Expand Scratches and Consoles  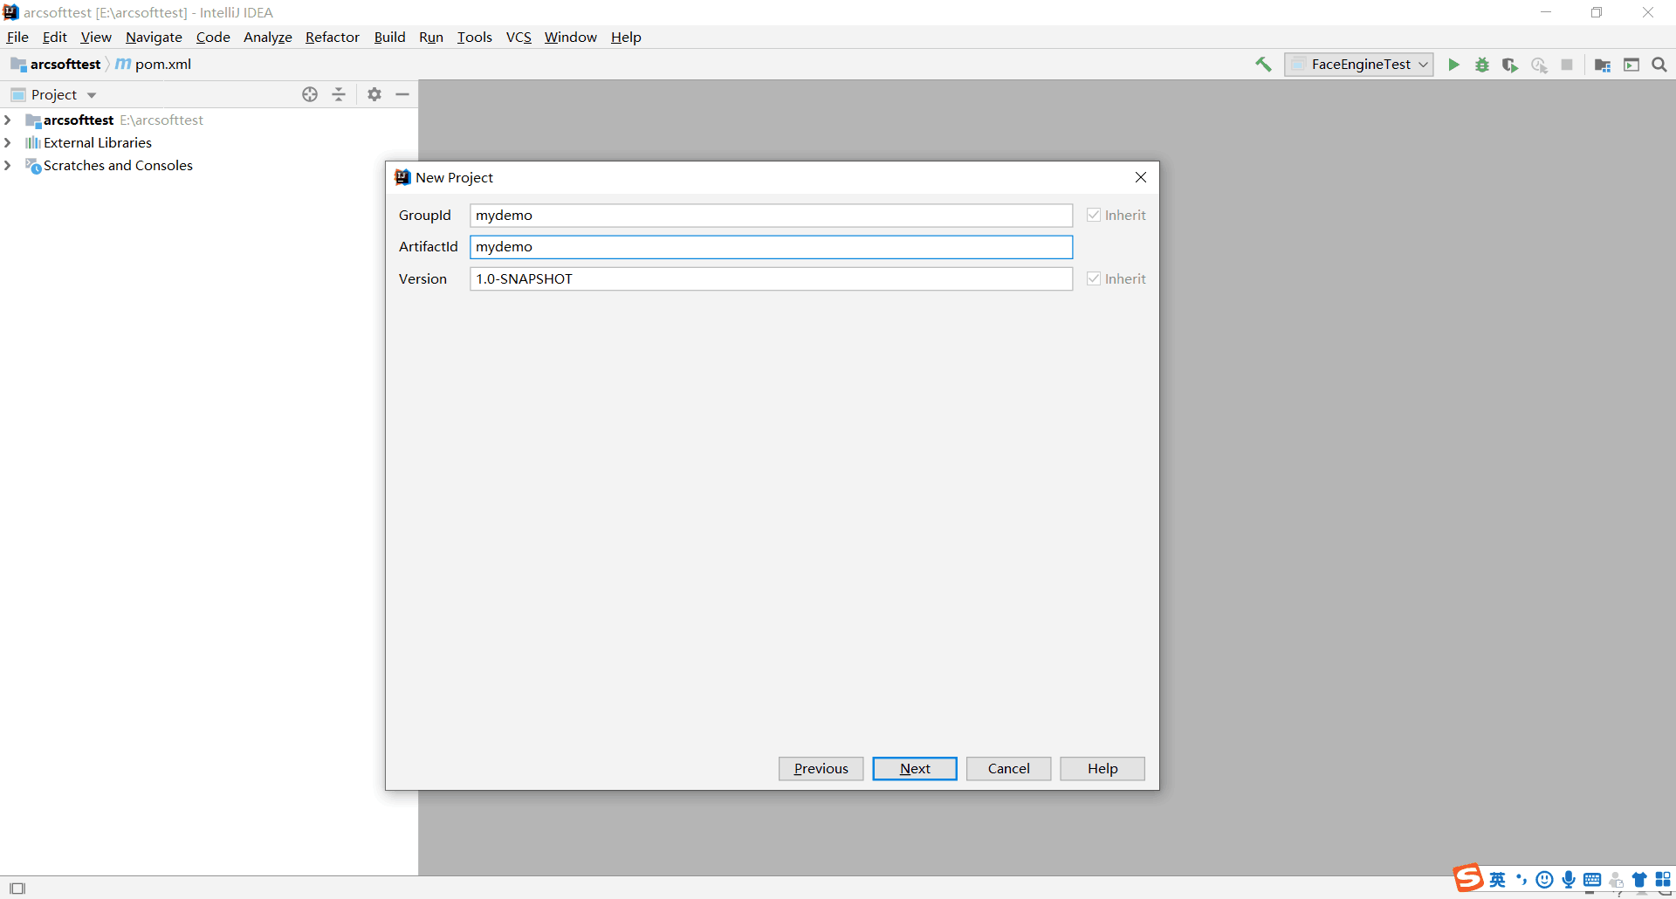tap(8, 165)
